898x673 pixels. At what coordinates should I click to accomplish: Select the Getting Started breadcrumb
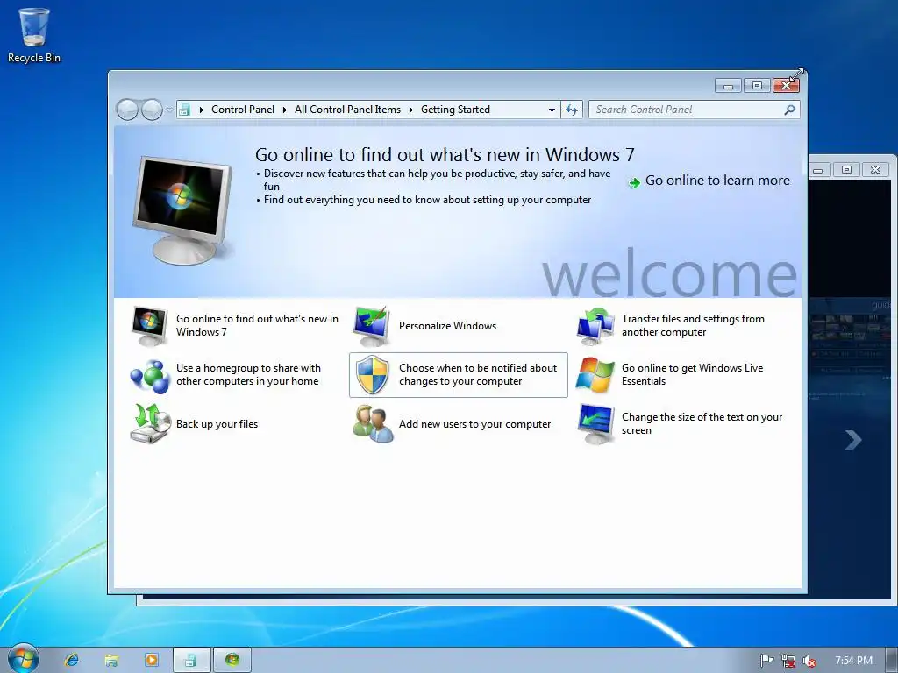point(455,110)
